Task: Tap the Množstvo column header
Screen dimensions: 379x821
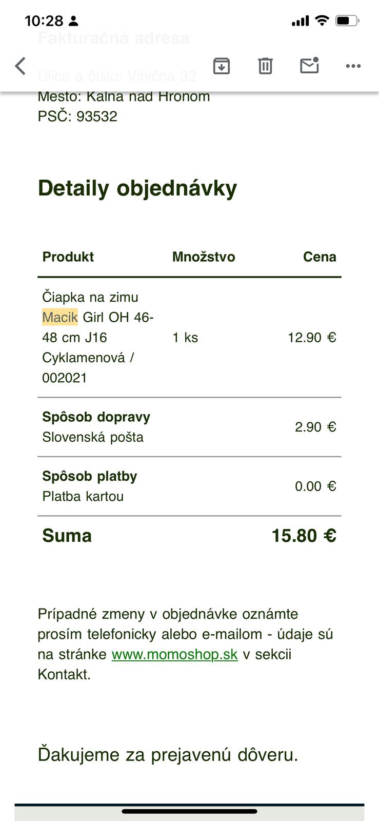Action: [x=204, y=257]
